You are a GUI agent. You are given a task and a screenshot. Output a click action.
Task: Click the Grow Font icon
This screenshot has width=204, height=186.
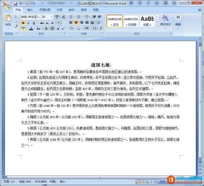(x=58, y=29)
